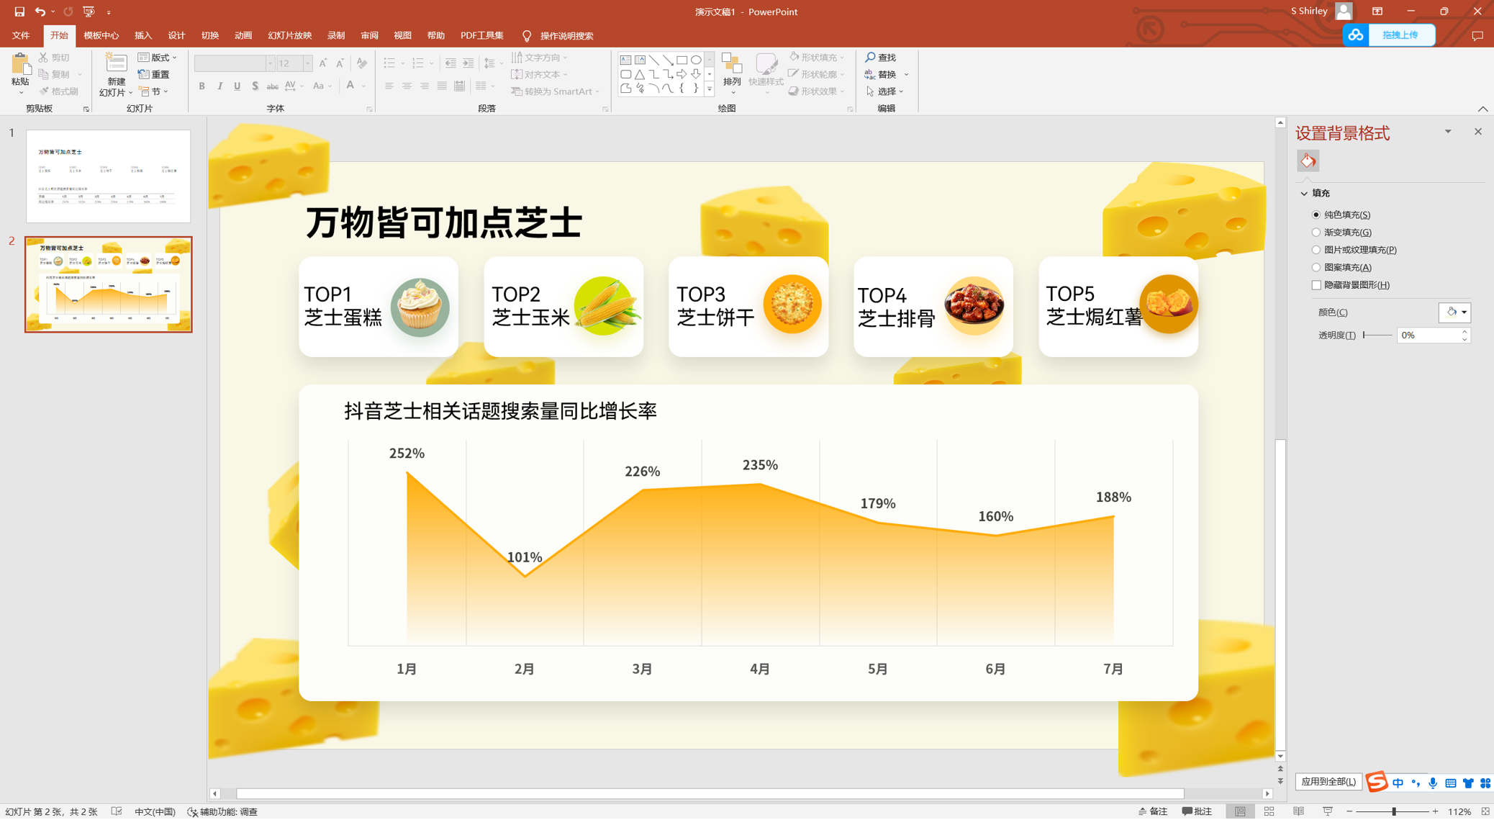Switch to the Design ribbon tab
Viewport: 1494px width, 820px height.
176,35
